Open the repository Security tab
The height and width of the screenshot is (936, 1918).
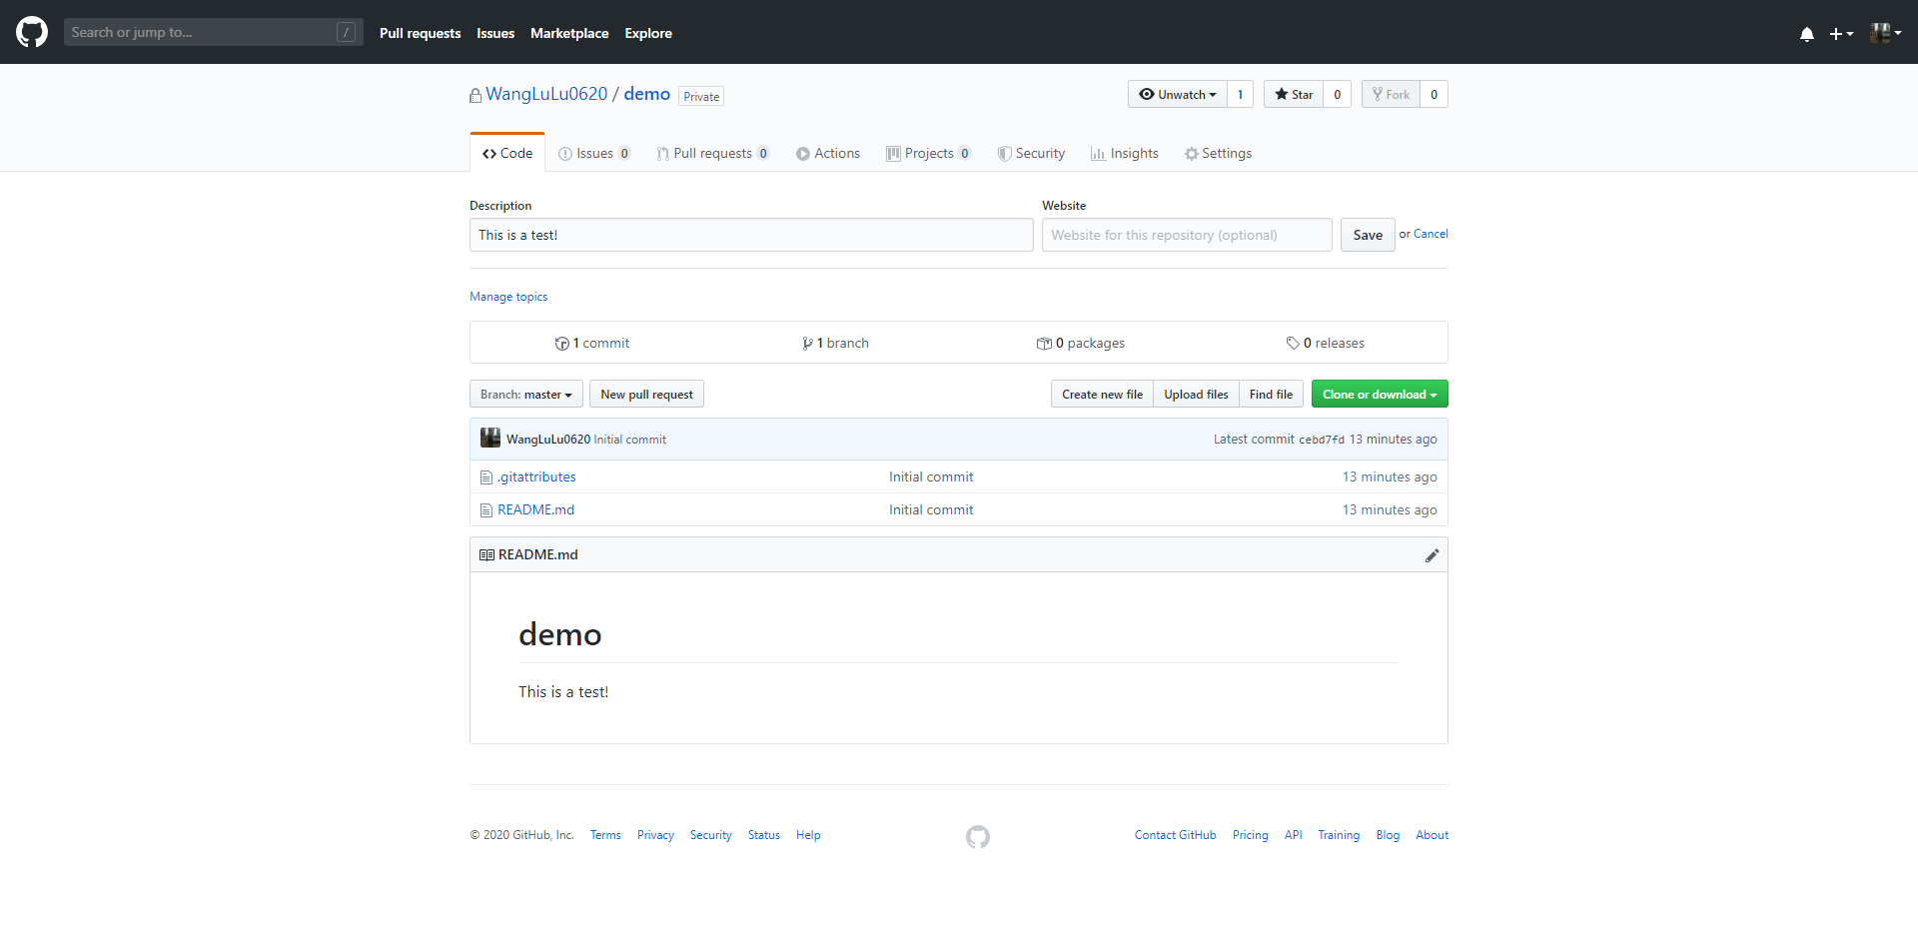(x=1031, y=153)
